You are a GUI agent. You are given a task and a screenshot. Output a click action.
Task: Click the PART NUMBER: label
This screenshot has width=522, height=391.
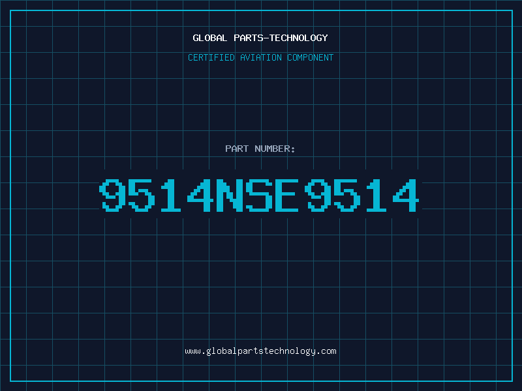[x=260, y=149]
